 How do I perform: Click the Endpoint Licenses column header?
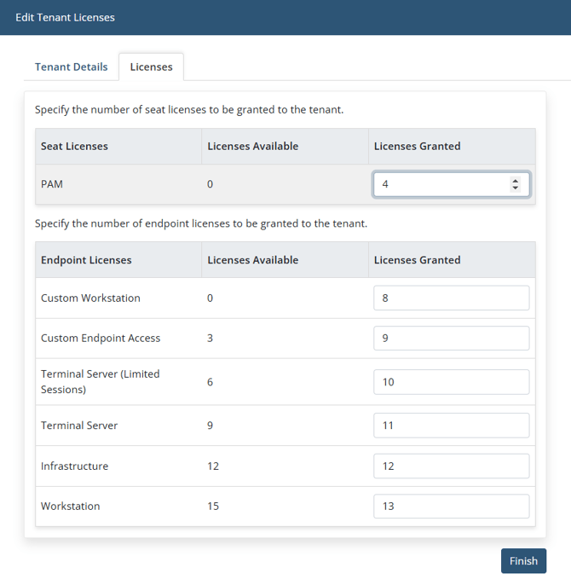pyautogui.click(x=85, y=260)
